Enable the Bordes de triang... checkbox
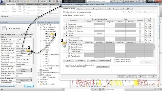Screen dimensions: 162x91 (x=69, y=44)
